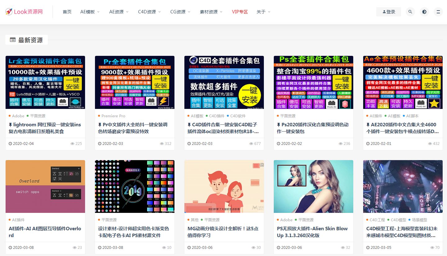
Task: Expand the AE模板 dropdown menu
Action: pyautogui.click(x=90, y=12)
